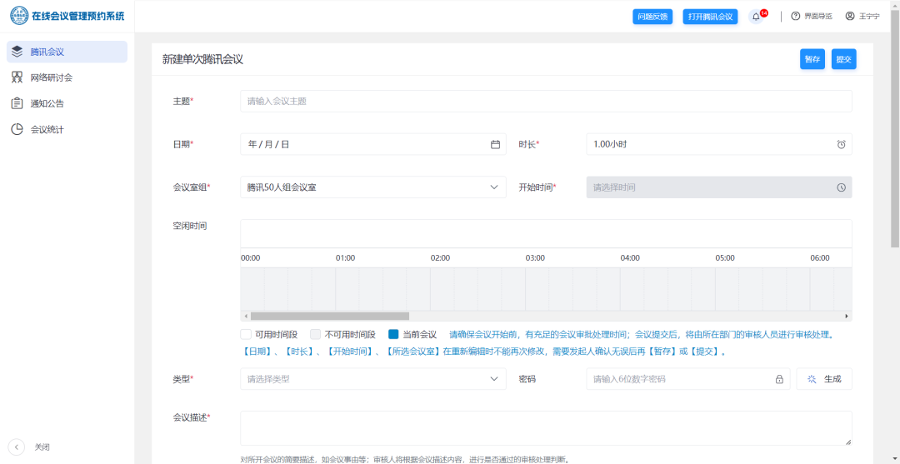Select 腾讯会议 in the sidebar menu
This screenshot has width=900, height=464.
click(x=67, y=52)
